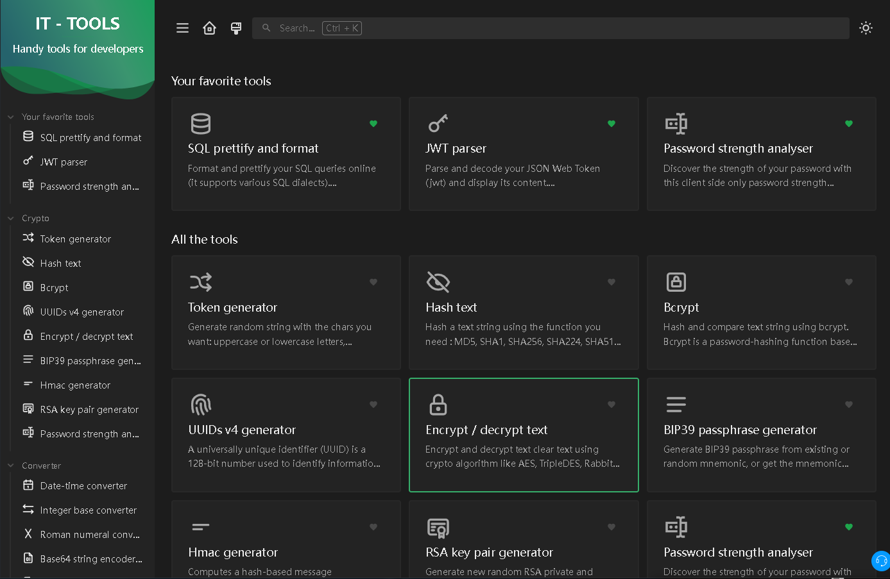Select Date-time converter in the sidebar

click(x=83, y=486)
